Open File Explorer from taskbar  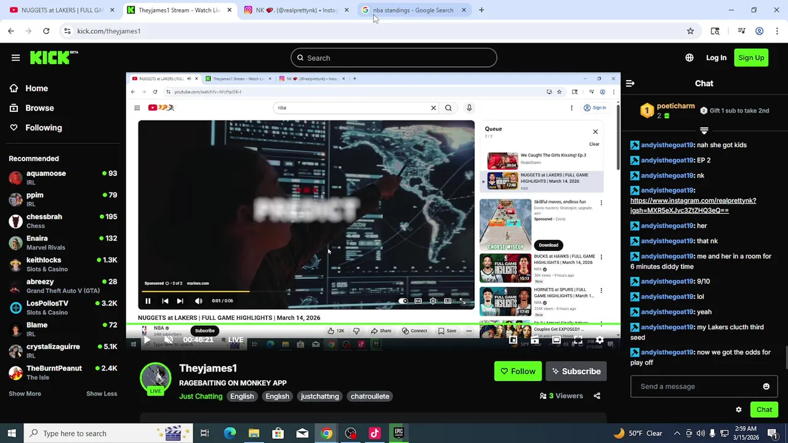tap(254, 433)
